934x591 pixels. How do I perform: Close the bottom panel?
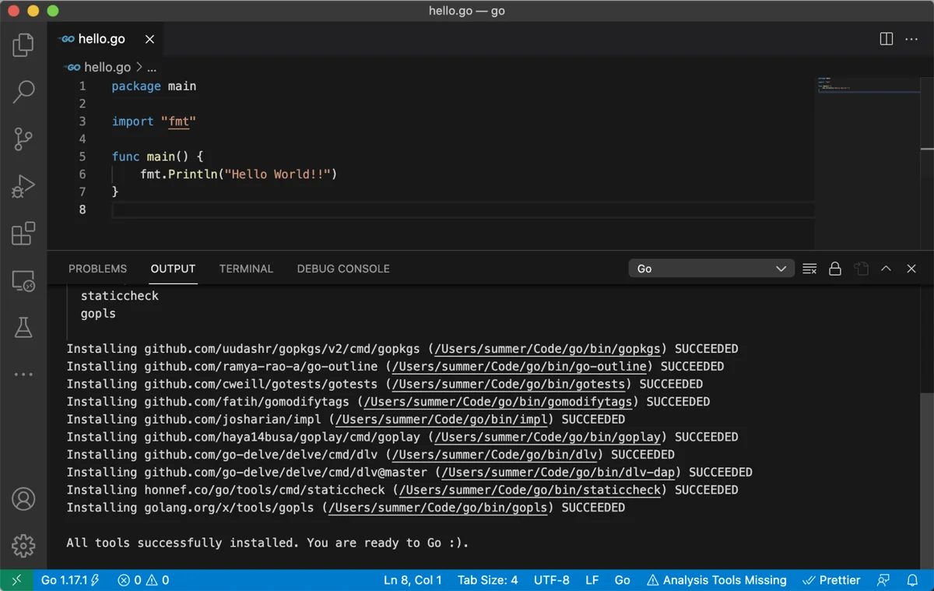click(x=911, y=269)
